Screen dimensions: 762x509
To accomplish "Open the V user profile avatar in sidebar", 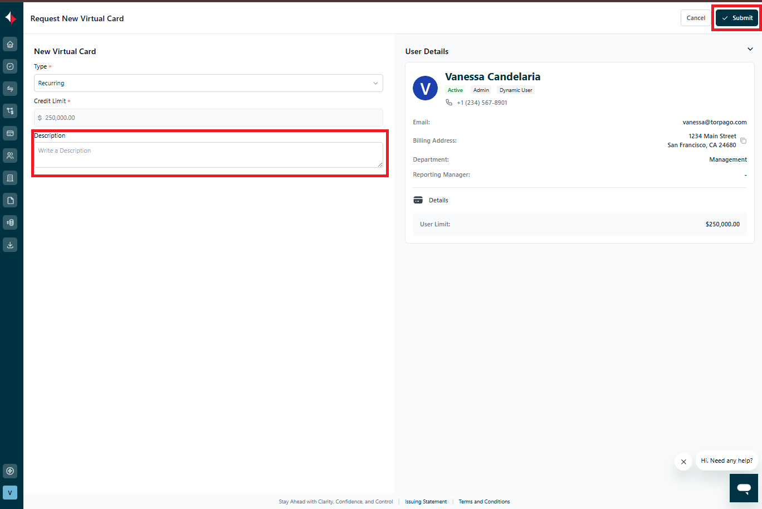I will (10, 493).
